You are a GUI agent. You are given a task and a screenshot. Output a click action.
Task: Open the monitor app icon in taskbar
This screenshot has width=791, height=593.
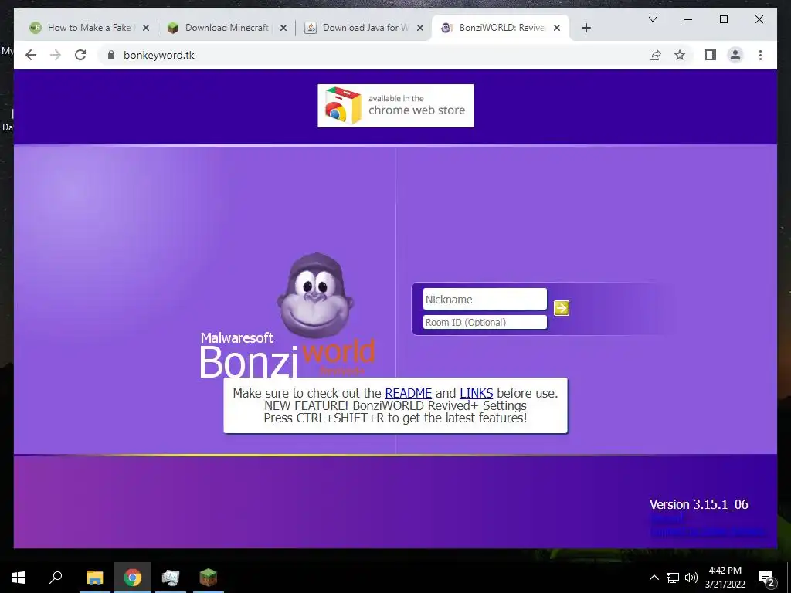point(171,578)
